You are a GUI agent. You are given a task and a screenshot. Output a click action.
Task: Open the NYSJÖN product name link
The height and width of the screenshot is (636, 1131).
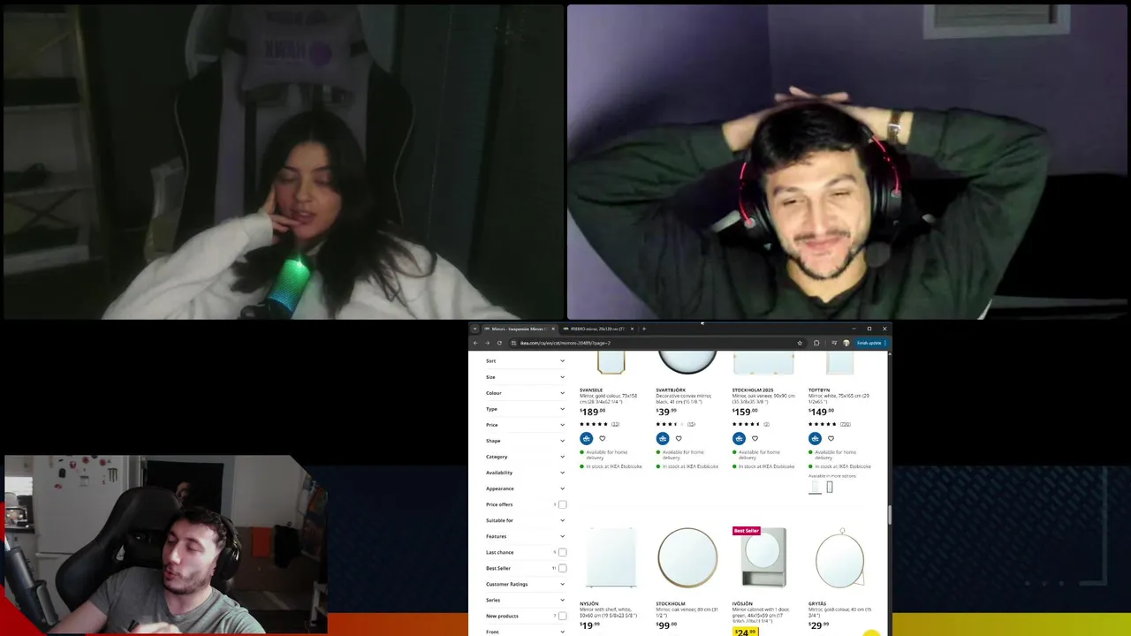589,604
